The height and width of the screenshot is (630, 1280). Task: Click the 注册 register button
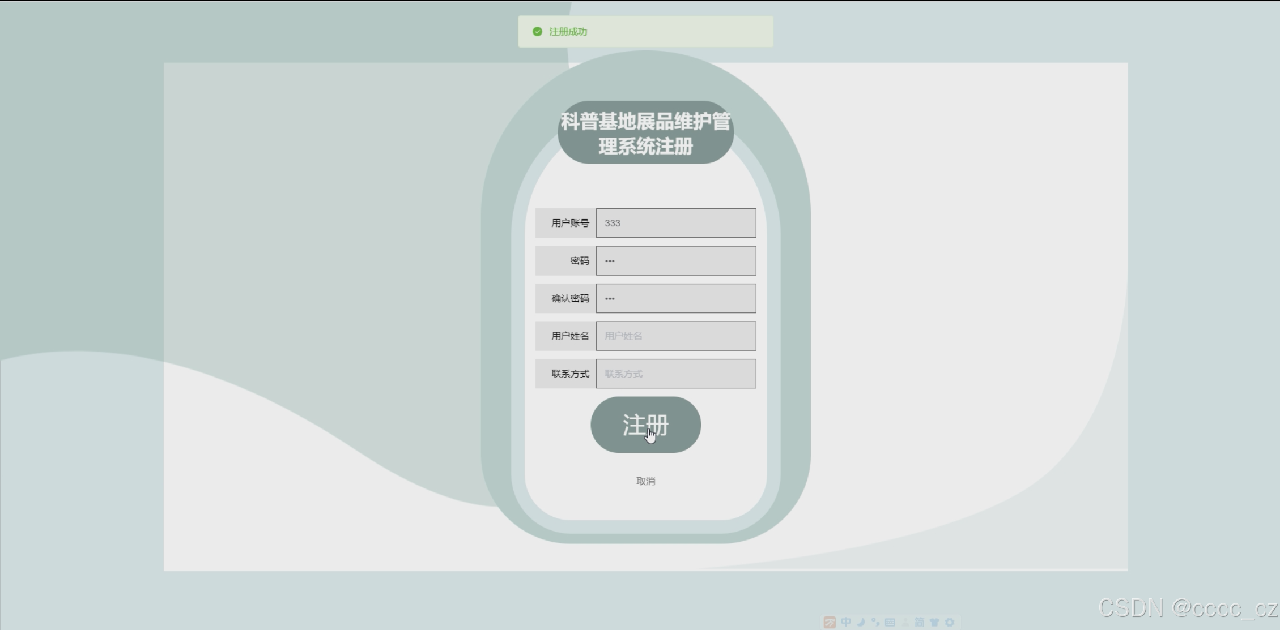click(x=645, y=425)
